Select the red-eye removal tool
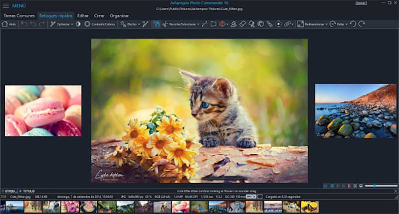The height and width of the screenshot is (214, 399). 222,24
